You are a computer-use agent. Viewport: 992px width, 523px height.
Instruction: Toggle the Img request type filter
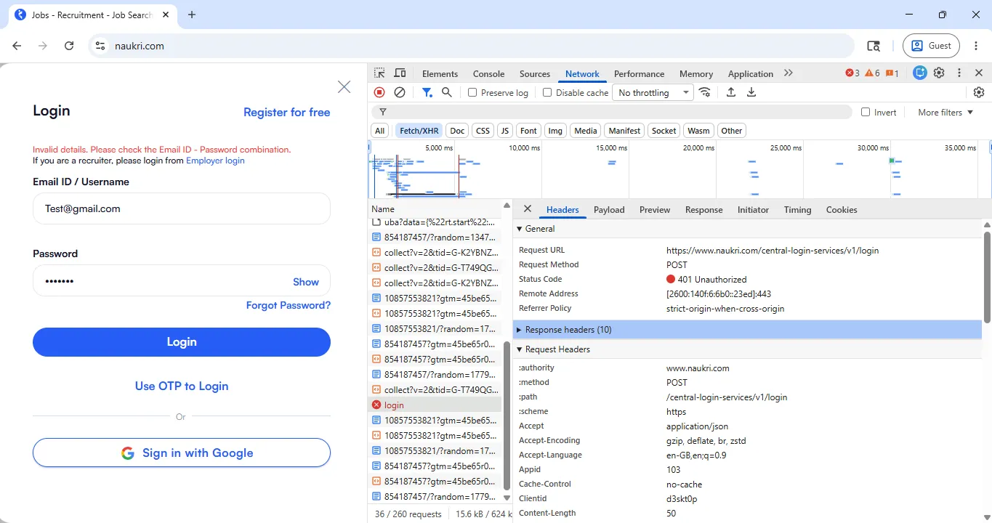(x=555, y=131)
